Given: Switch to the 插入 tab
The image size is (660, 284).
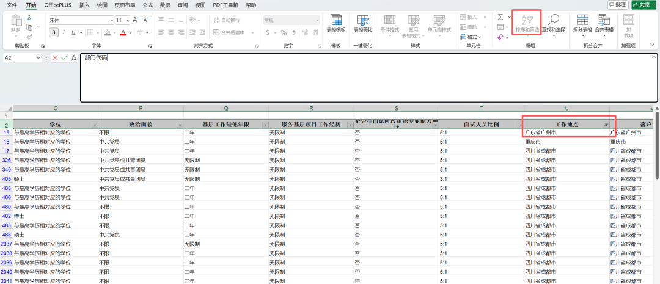Looking at the screenshot, I should point(84,5).
